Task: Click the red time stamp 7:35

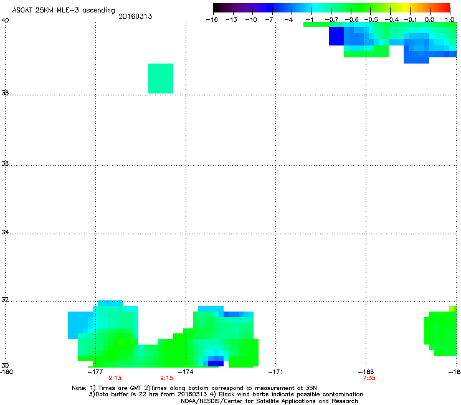Action: point(369,378)
